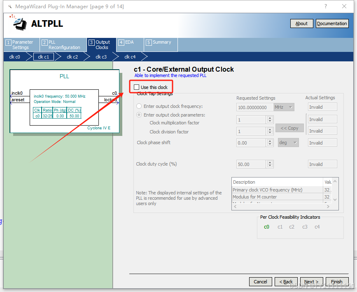Click the 'Able to implement the requested PLL' message

(170, 75)
